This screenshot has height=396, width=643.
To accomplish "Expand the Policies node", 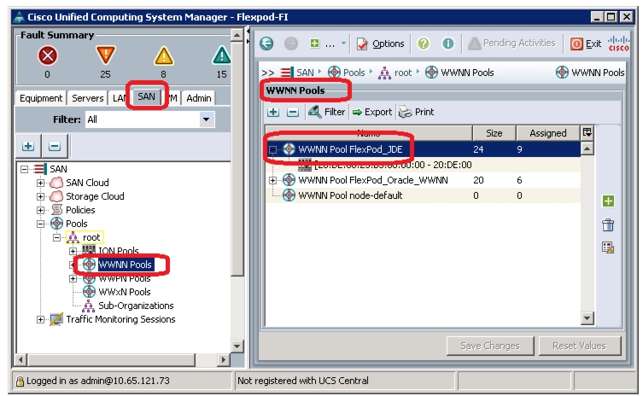I will click(x=40, y=210).
